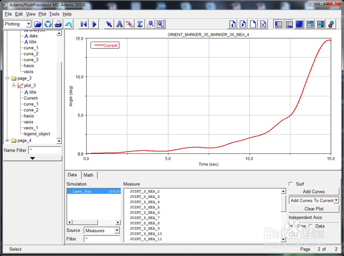This screenshot has width=344, height=256.
Task: Select the Current curve tree item
Action: pos(31,98)
